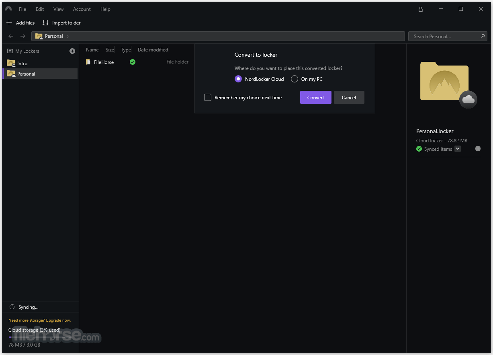Image resolution: width=493 pixels, height=355 pixels.
Task: Add a new locker with plus icon
Action: point(72,51)
